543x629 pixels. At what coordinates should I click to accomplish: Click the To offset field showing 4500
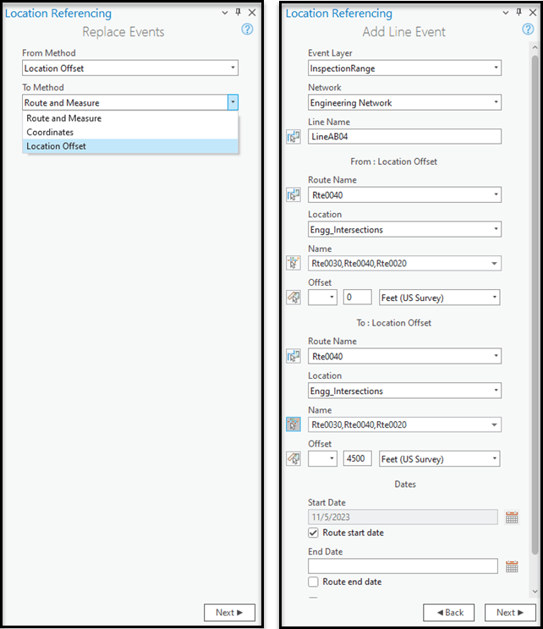357,459
